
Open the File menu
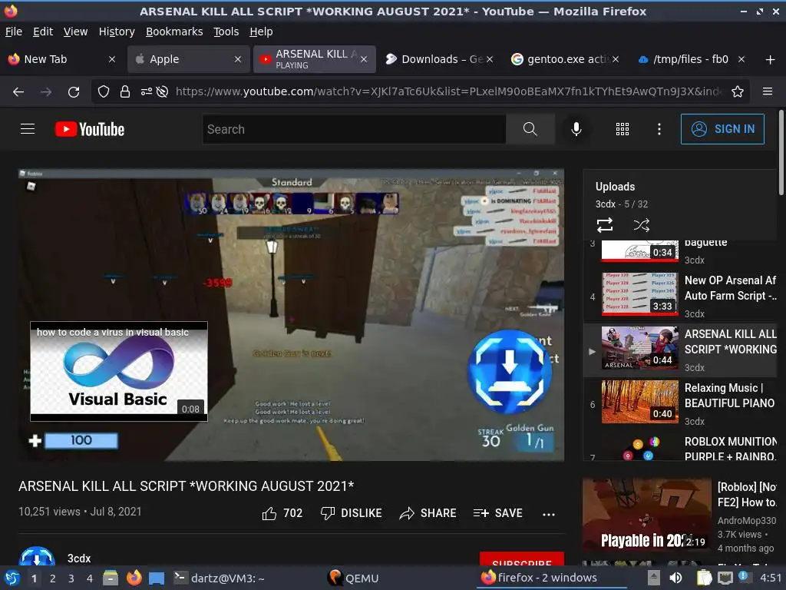14,31
